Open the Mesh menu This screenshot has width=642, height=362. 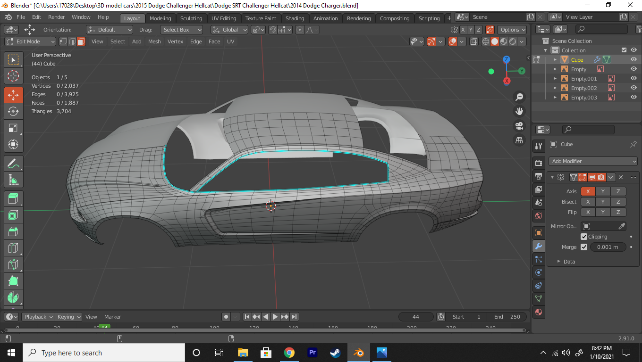coord(154,41)
